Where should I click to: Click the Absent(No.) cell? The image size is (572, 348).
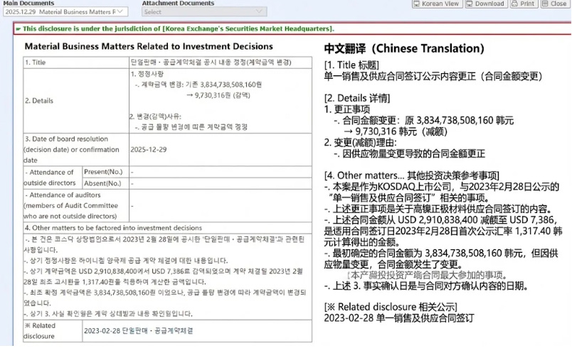pos(104,183)
